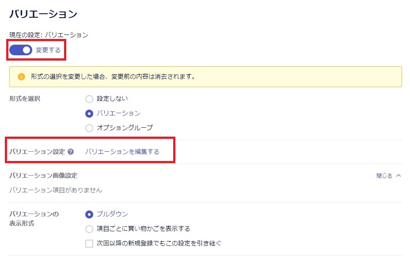Image resolution: width=410 pixels, height=264 pixels.
Task: Open the バリエーションを編集する link
Action: pos(122,152)
